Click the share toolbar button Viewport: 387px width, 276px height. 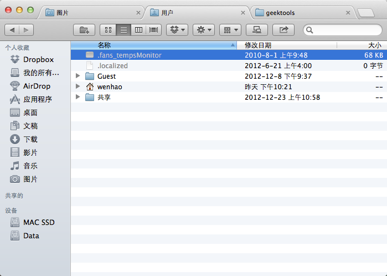(x=284, y=30)
